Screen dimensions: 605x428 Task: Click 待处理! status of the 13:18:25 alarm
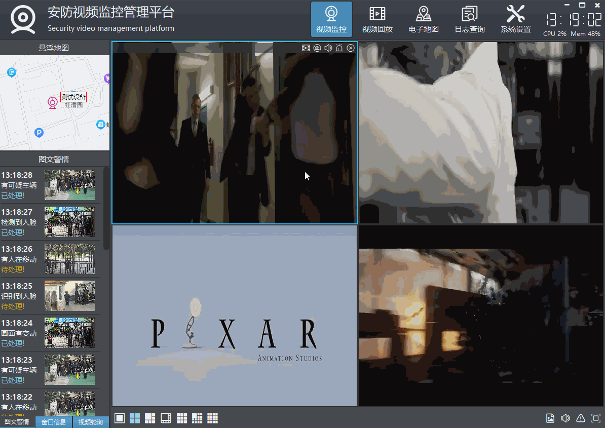[x=13, y=306]
